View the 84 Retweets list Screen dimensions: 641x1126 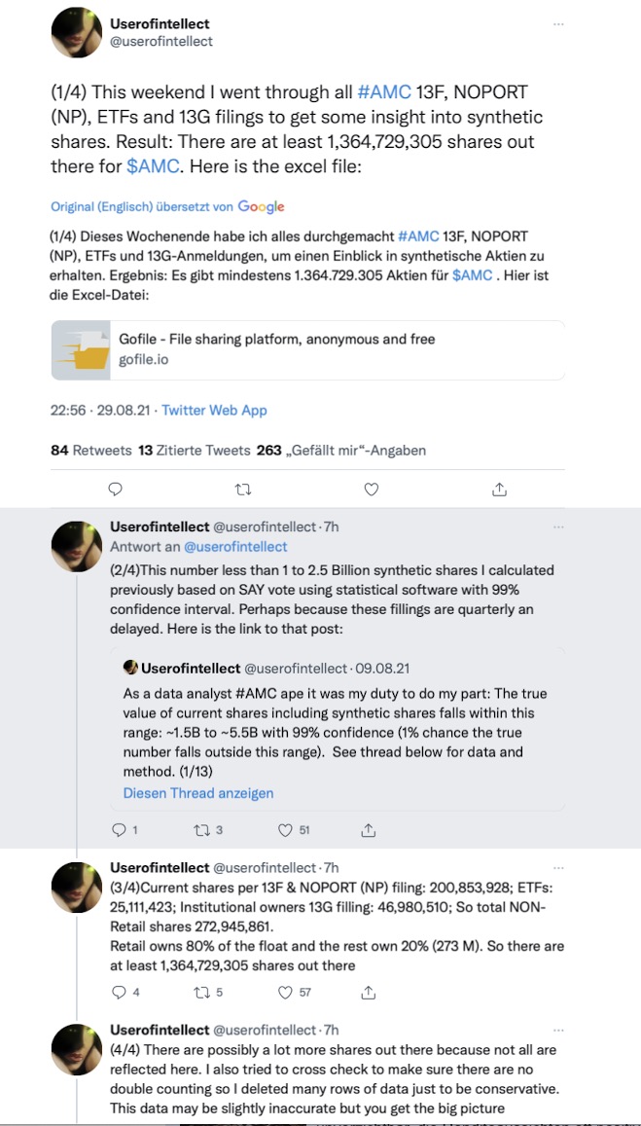[90, 451]
